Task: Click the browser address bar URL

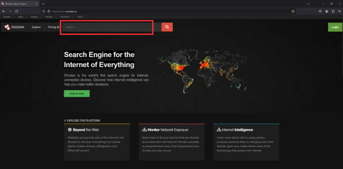Action: [64, 11]
